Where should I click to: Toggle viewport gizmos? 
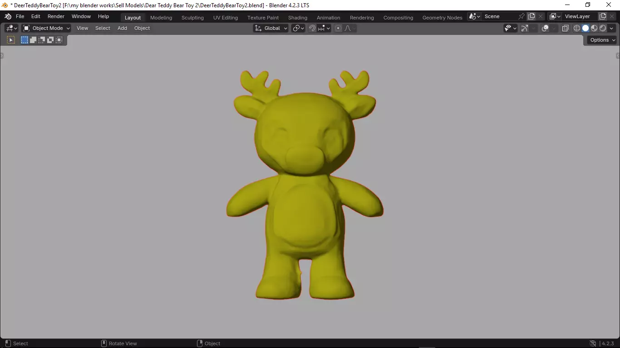pos(525,28)
